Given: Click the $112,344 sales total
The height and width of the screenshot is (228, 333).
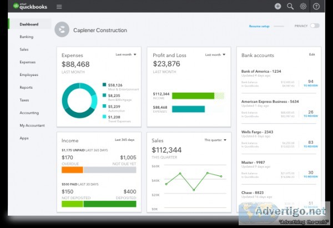Looking at the screenshot, I should pos(167,150).
